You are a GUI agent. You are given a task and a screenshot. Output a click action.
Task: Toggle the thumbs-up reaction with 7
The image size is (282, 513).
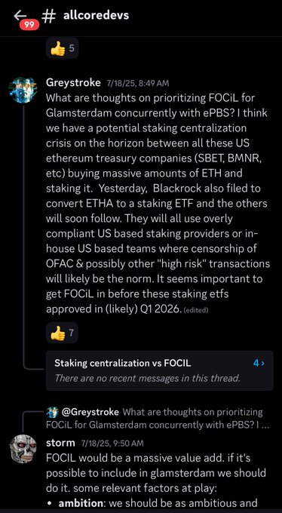(x=62, y=334)
